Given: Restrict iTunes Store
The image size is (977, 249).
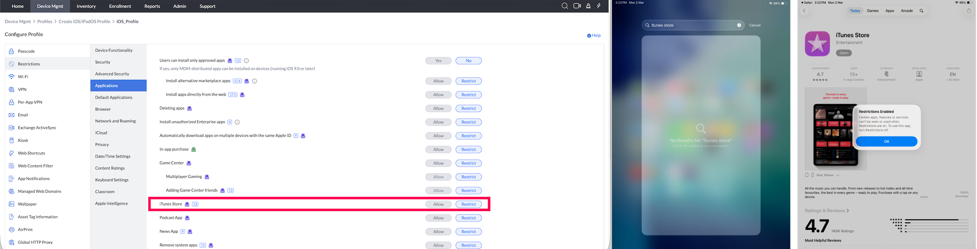Looking at the screenshot, I should pyautogui.click(x=468, y=204).
